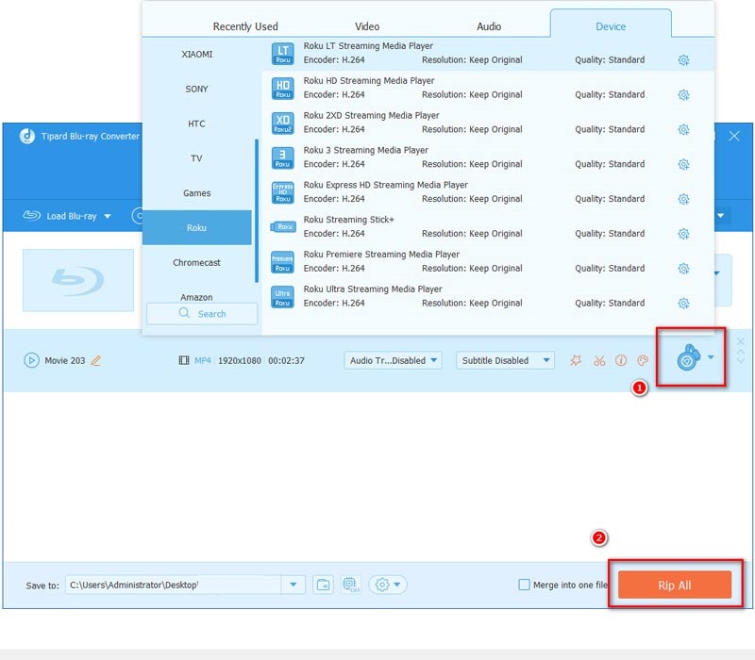Image resolution: width=755 pixels, height=660 pixels.
Task: Expand the Load Blu-ray dropdown arrow
Action: pyautogui.click(x=108, y=216)
